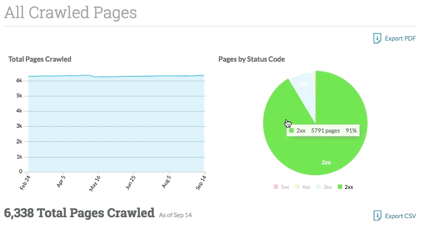This screenshot has height=229, width=422.
Task: Click the Export CSV document icon
Action: 377,216
